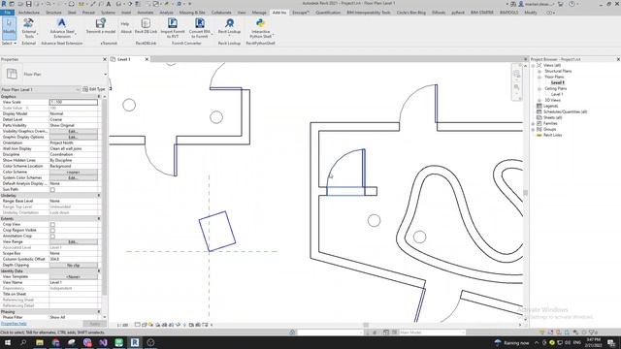Viewport: 621px width, 349px height.
Task: Collapse the Phasing section in Properties
Action: click(99, 312)
